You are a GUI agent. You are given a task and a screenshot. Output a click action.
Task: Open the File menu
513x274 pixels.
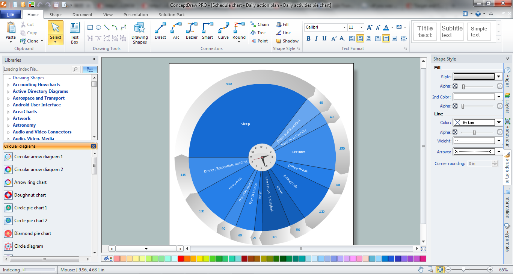(11, 15)
